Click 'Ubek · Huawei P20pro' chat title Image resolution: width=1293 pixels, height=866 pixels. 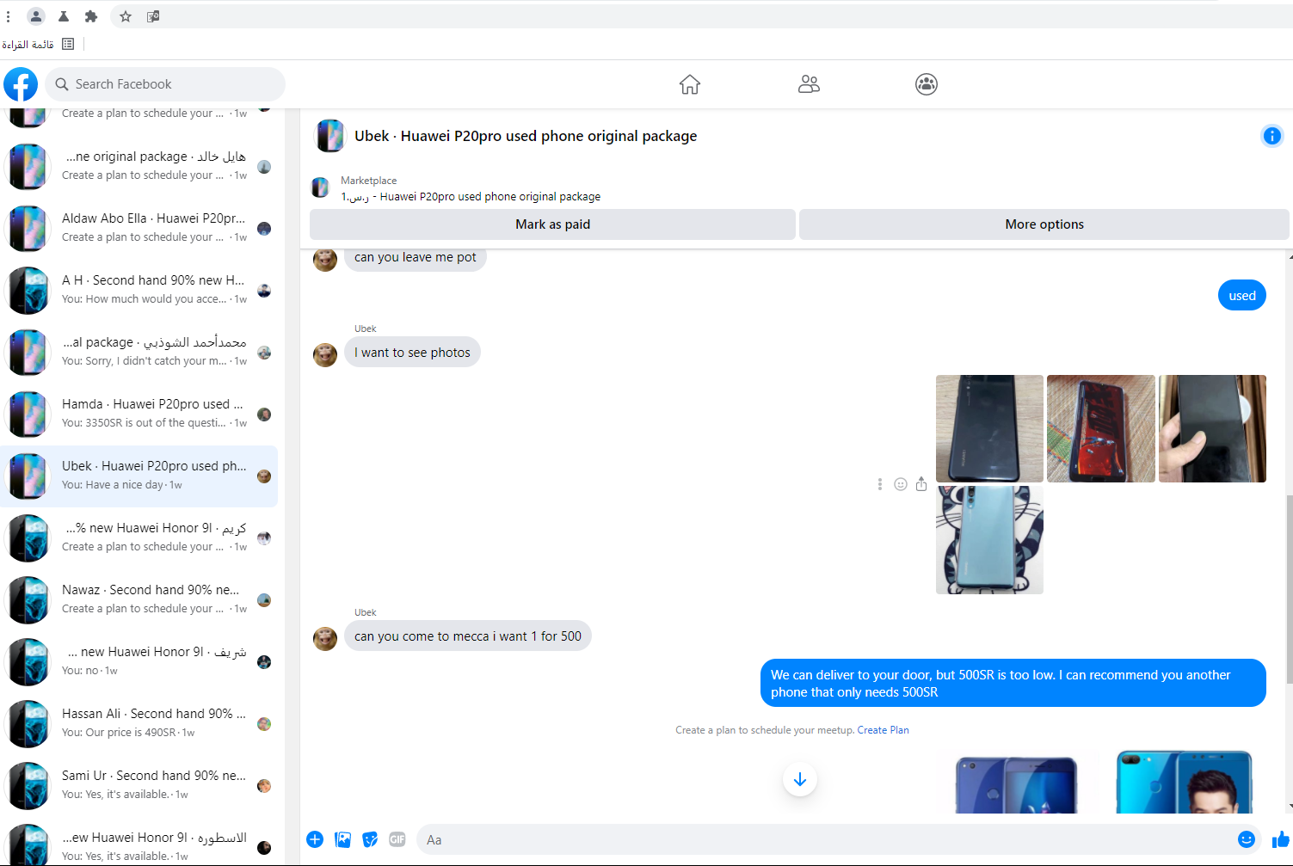coord(526,136)
